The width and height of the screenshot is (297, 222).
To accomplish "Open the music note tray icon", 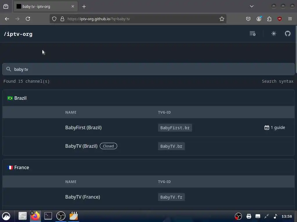I will (276, 216).
